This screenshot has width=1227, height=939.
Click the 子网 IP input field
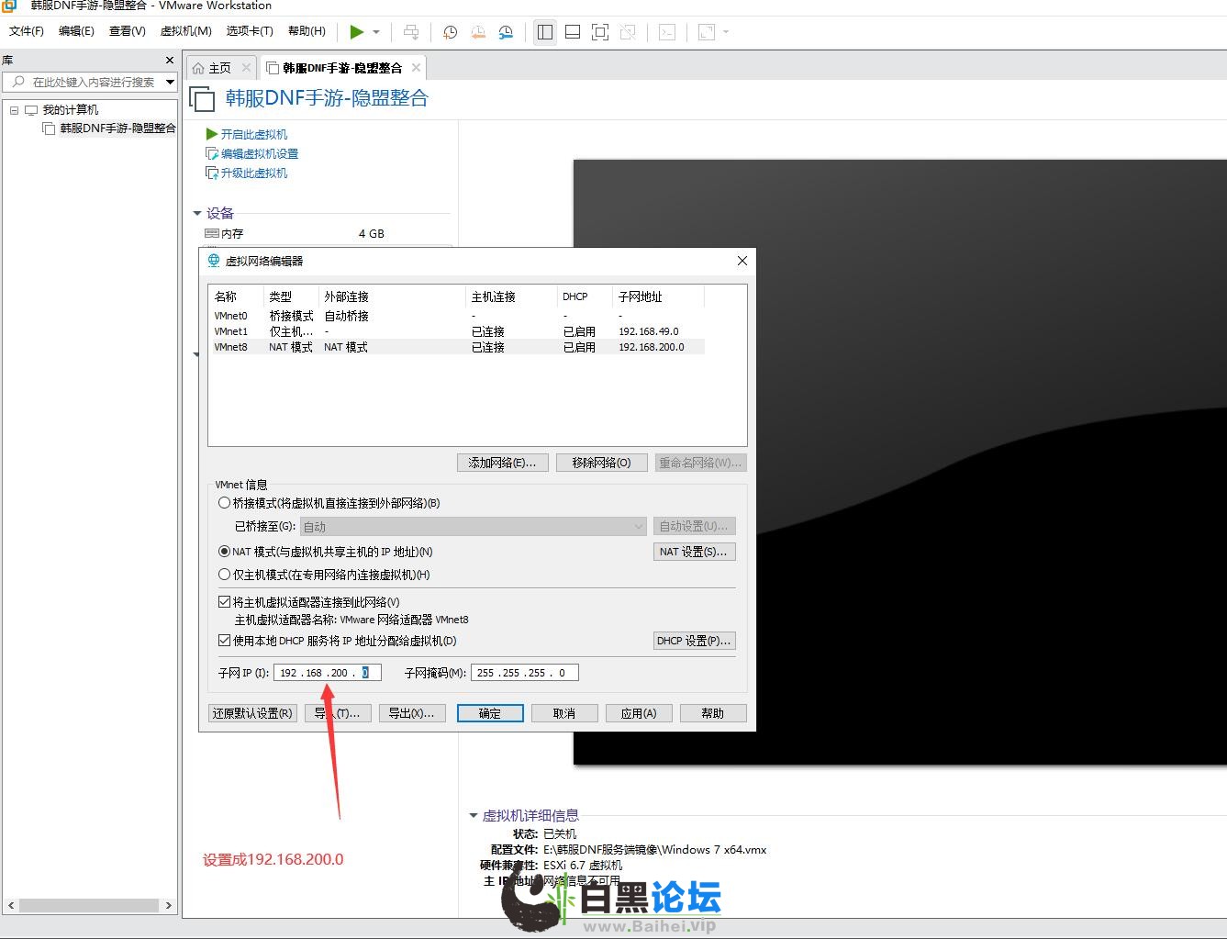[x=327, y=673]
